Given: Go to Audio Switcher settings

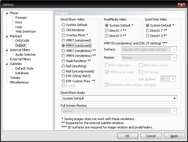Looking at the screenshot, I should 26,55.
